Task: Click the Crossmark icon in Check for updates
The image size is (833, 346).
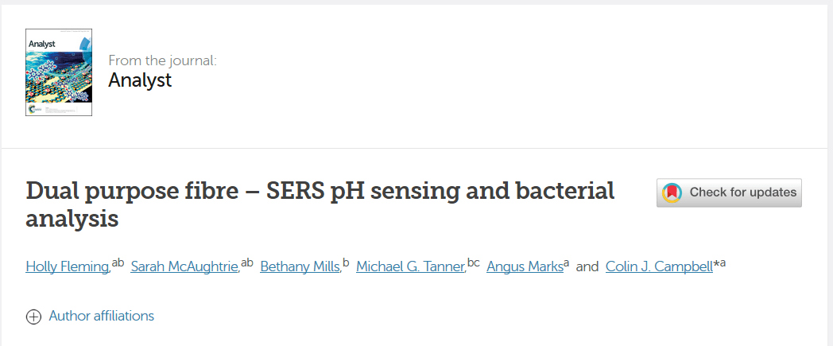Action: [x=672, y=192]
